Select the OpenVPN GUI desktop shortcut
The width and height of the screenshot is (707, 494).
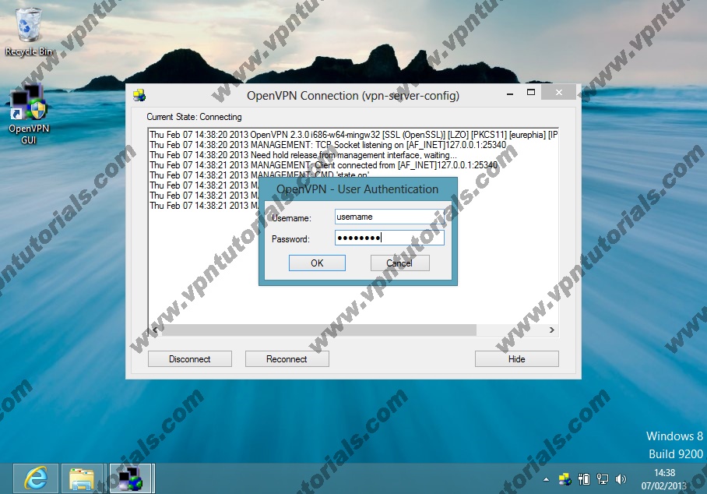pyautogui.click(x=28, y=115)
